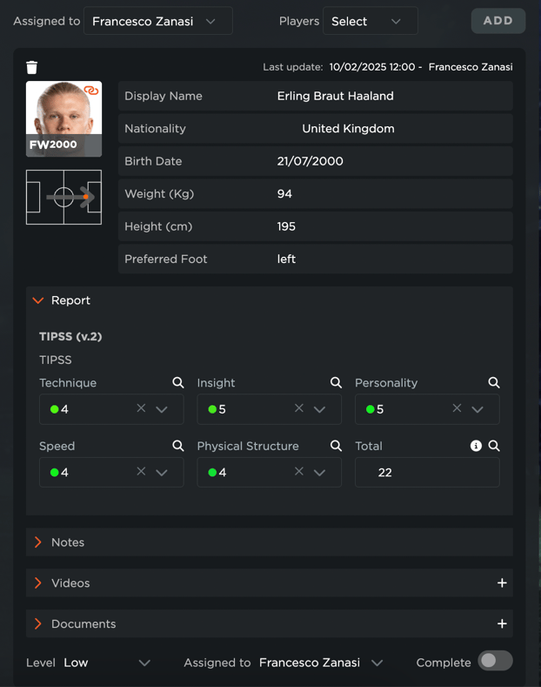Click the Total info icon
Screen dimensions: 541x687
coord(476,446)
